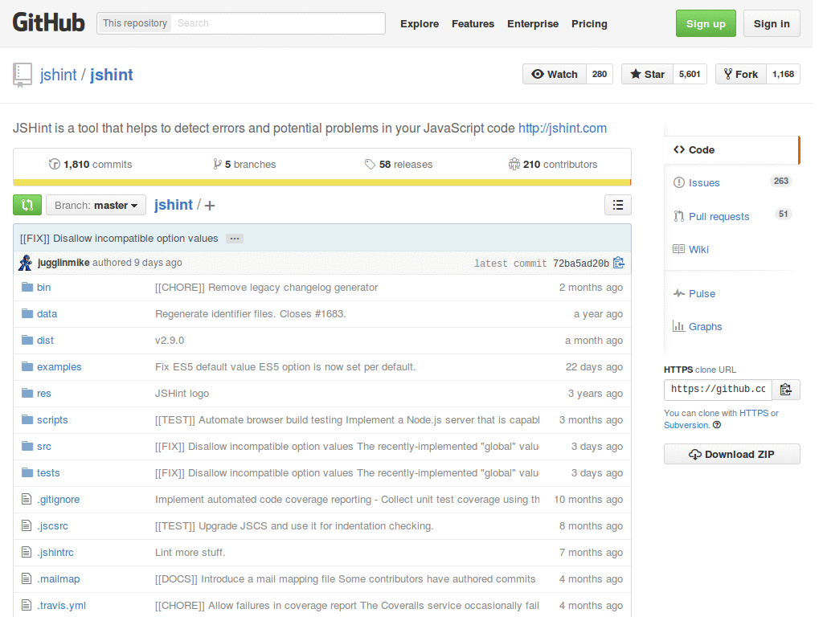
Task: Open the http://jshint.com link
Action: pos(562,129)
